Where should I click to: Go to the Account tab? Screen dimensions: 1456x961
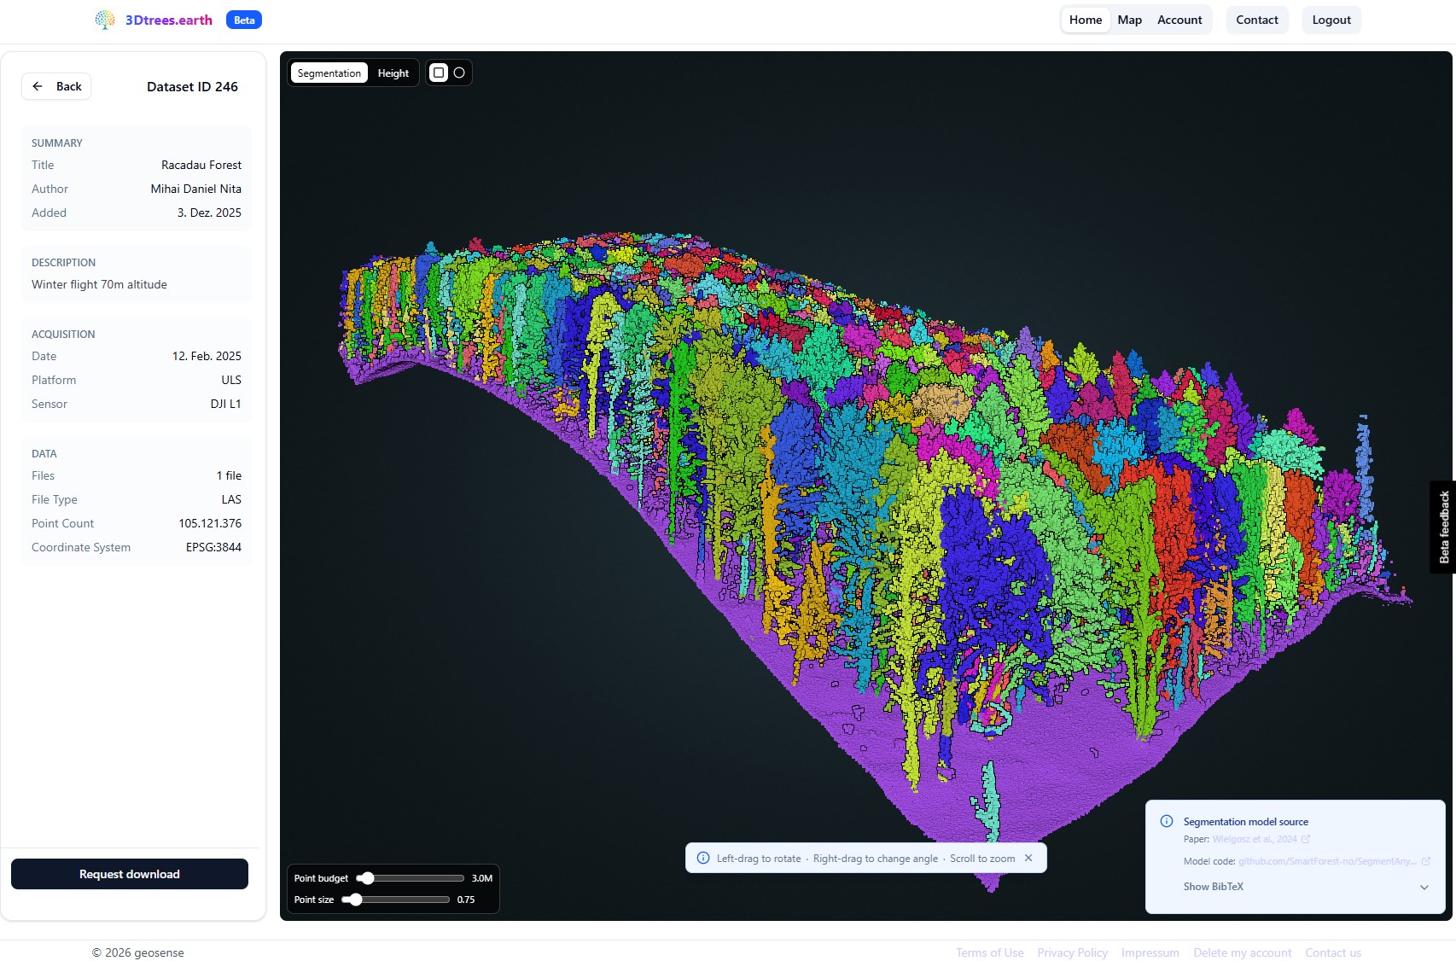pyautogui.click(x=1179, y=20)
